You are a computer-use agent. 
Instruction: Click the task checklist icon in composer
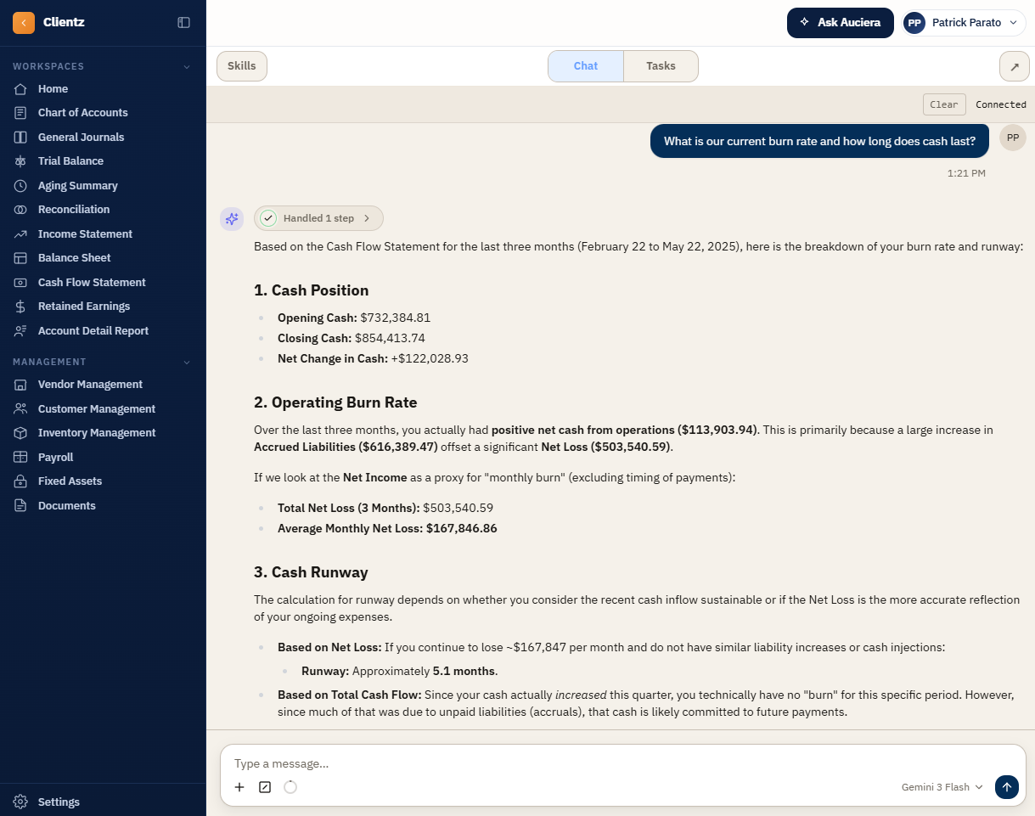pyautogui.click(x=265, y=787)
